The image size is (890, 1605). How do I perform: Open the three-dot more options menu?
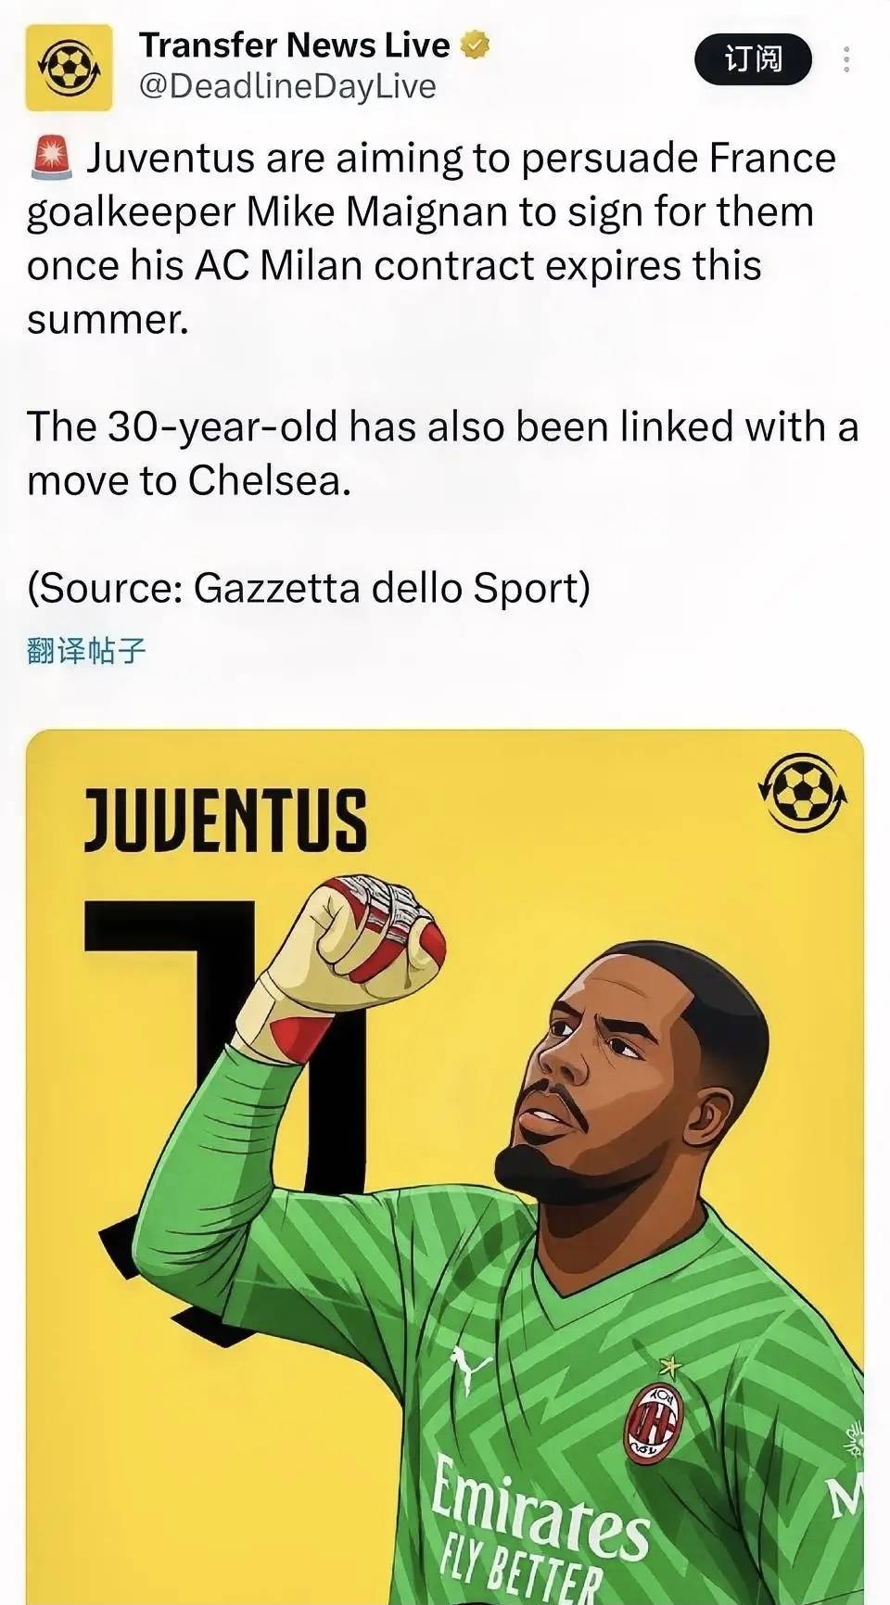tap(845, 59)
